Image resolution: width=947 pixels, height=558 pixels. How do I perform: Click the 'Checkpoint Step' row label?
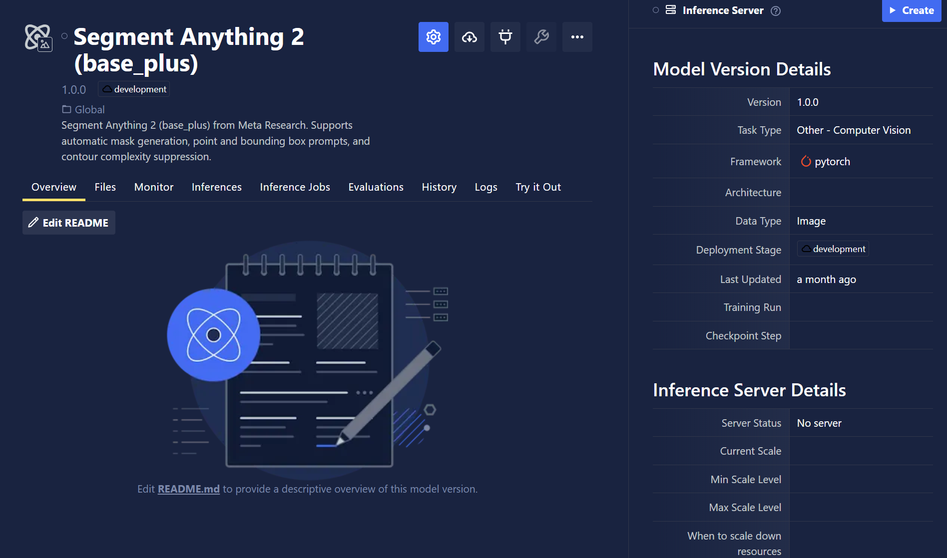click(x=743, y=336)
